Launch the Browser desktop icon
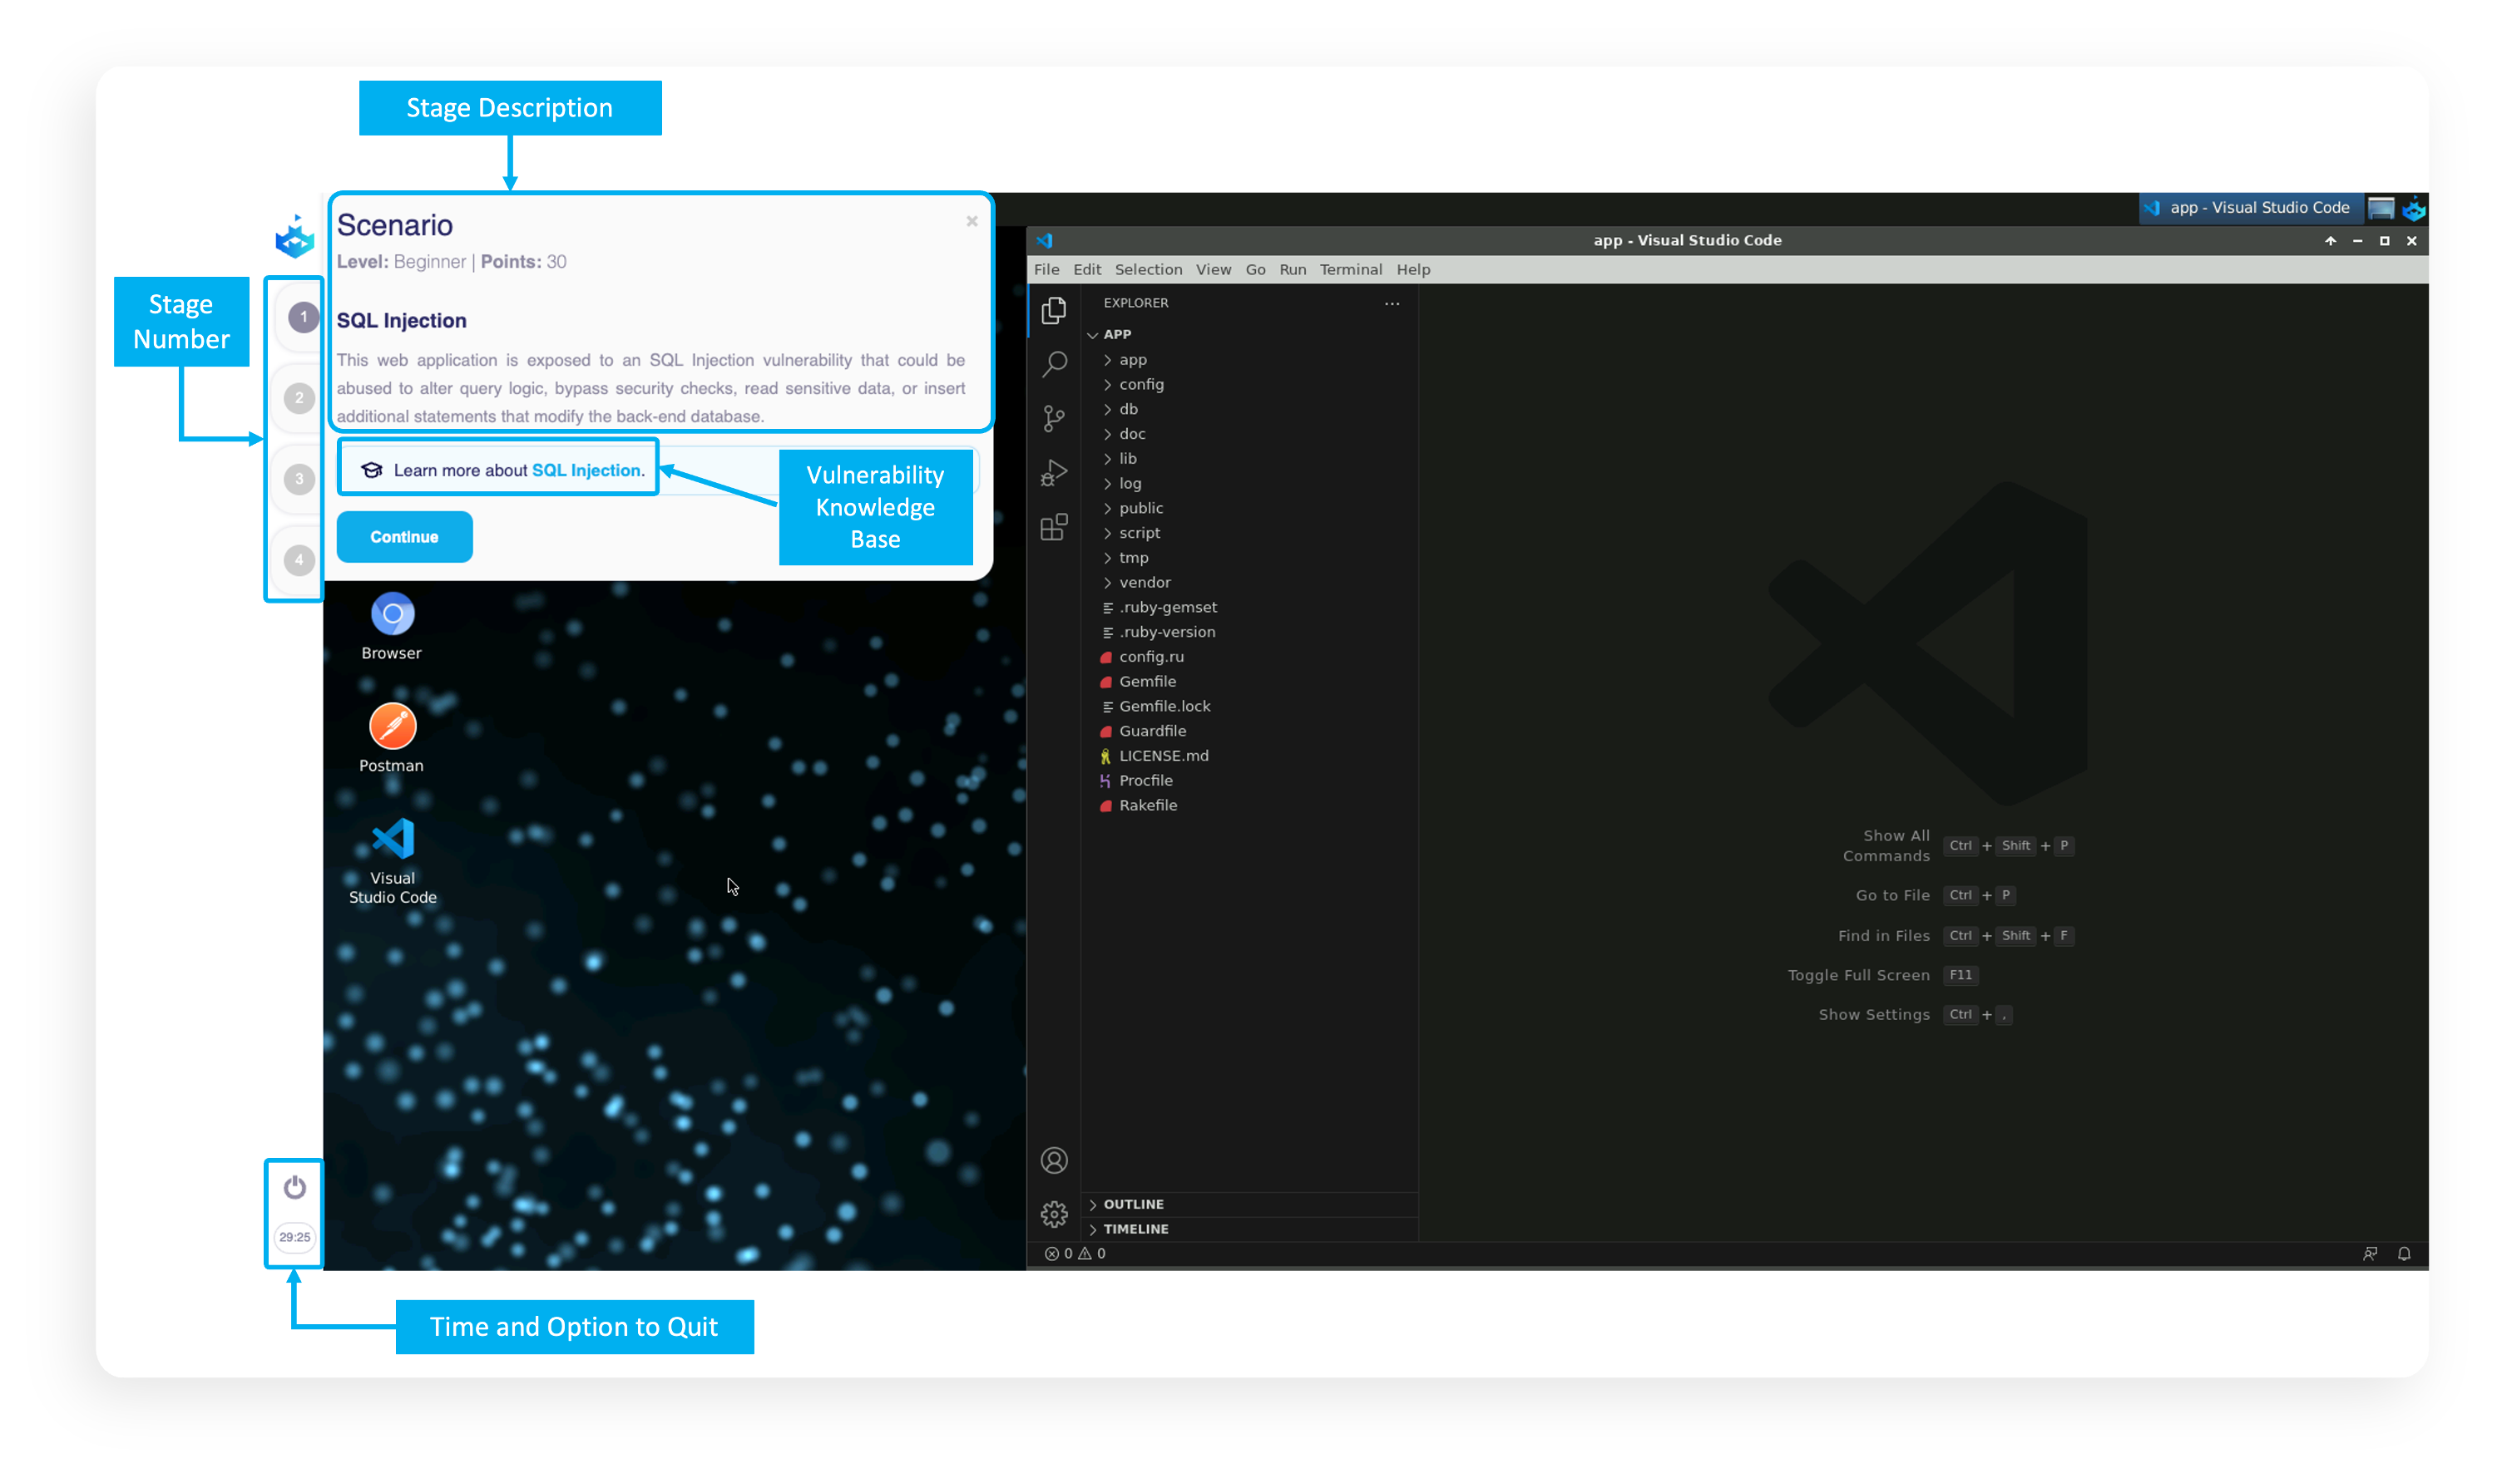This screenshot has width=2497, height=1478. coord(392,627)
